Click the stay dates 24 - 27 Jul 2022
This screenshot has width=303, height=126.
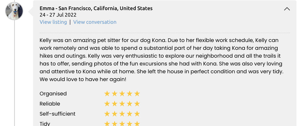click(x=58, y=15)
